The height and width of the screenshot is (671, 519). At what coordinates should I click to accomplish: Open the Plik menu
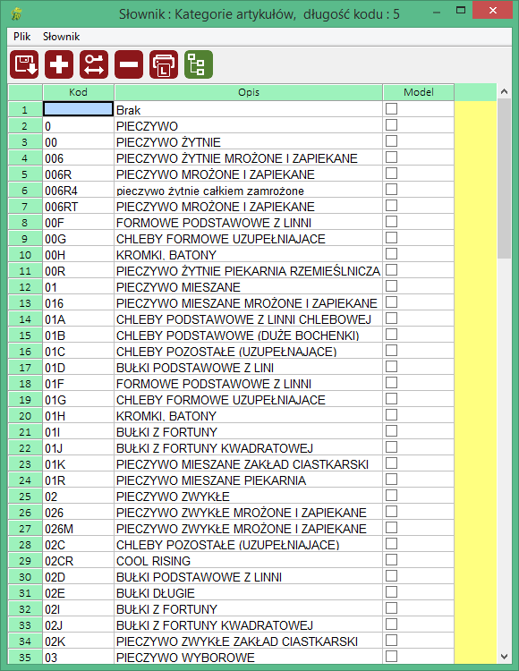click(x=21, y=37)
